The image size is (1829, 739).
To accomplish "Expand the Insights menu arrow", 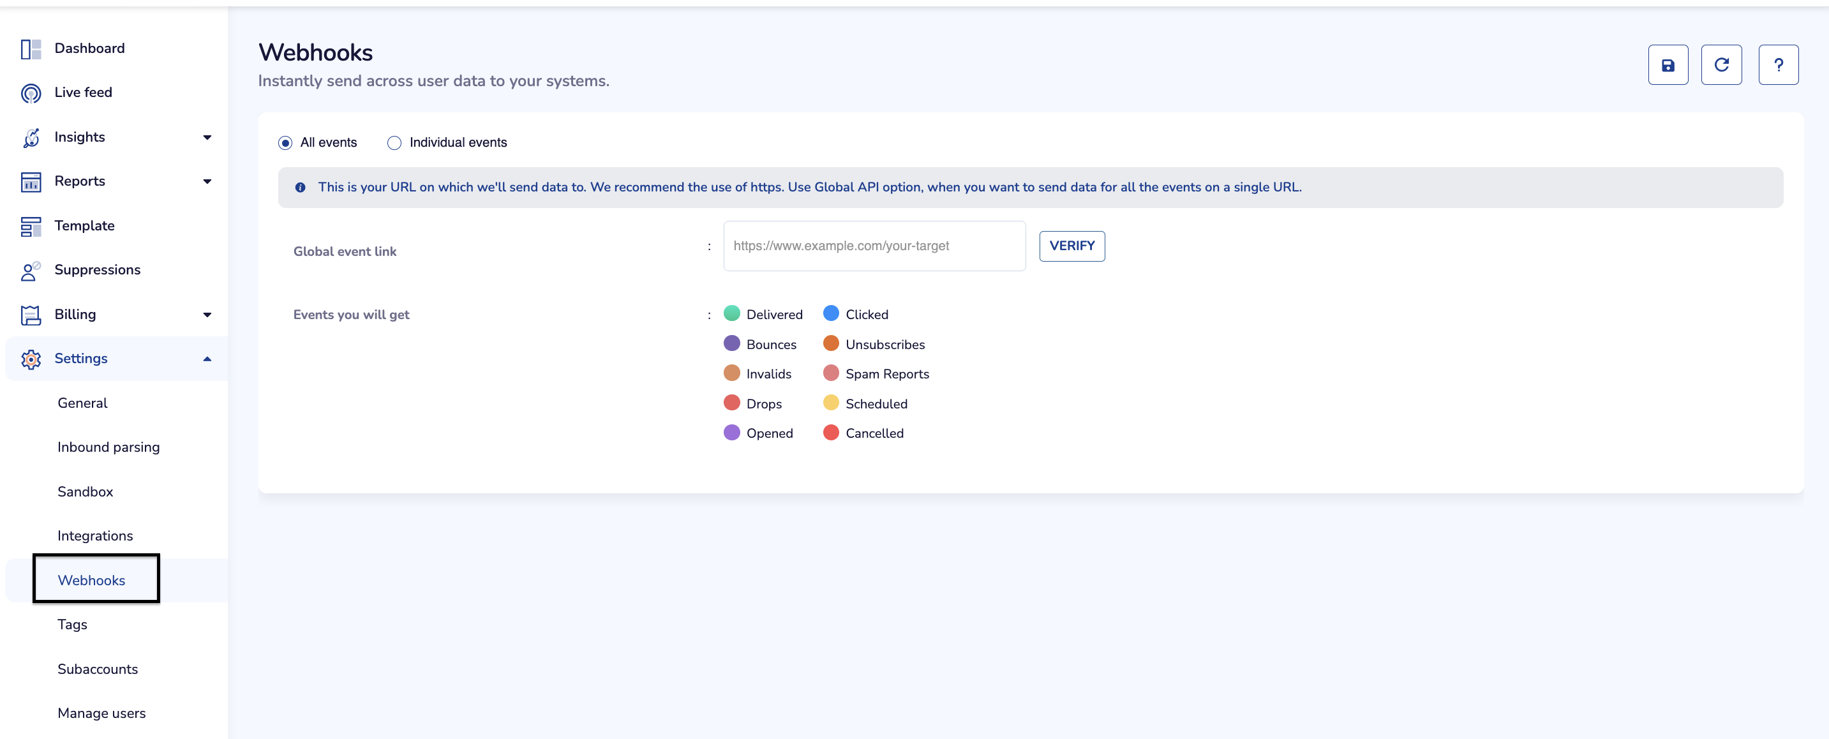I will [207, 138].
